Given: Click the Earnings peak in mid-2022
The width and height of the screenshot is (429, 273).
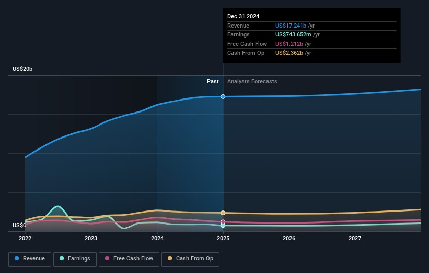Looking at the screenshot, I should point(57,207).
